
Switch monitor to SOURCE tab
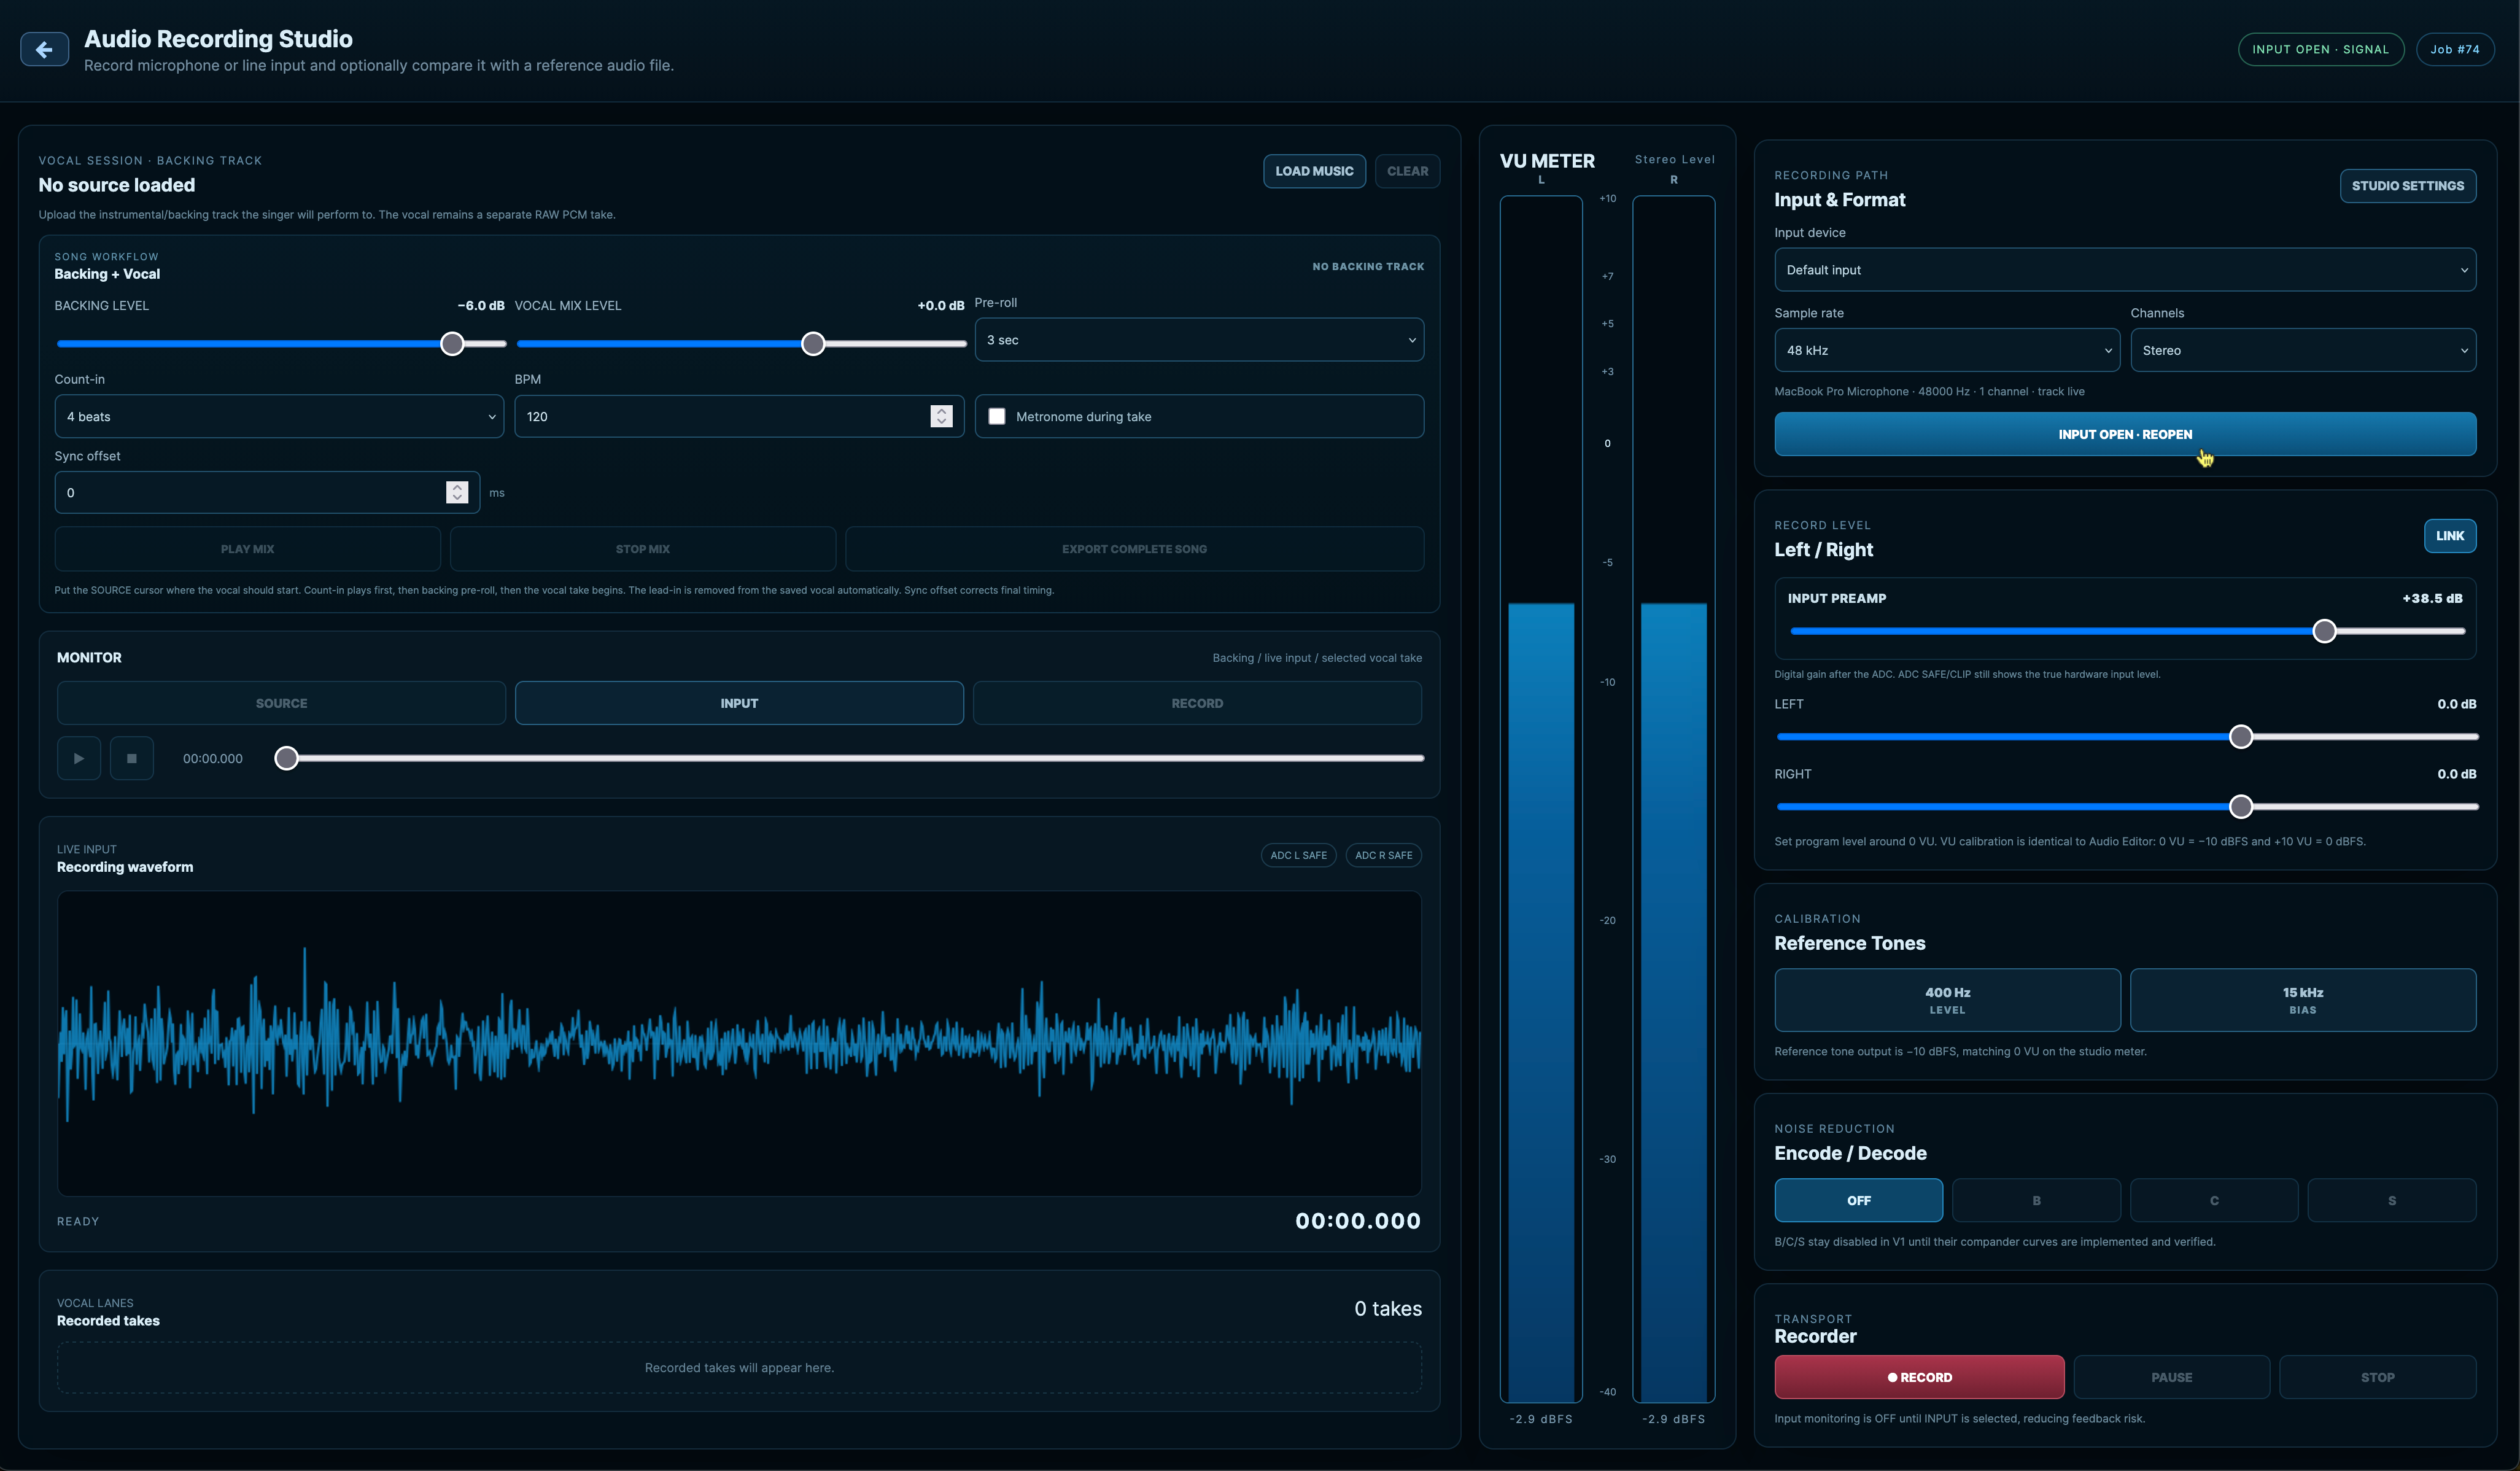pyautogui.click(x=281, y=703)
